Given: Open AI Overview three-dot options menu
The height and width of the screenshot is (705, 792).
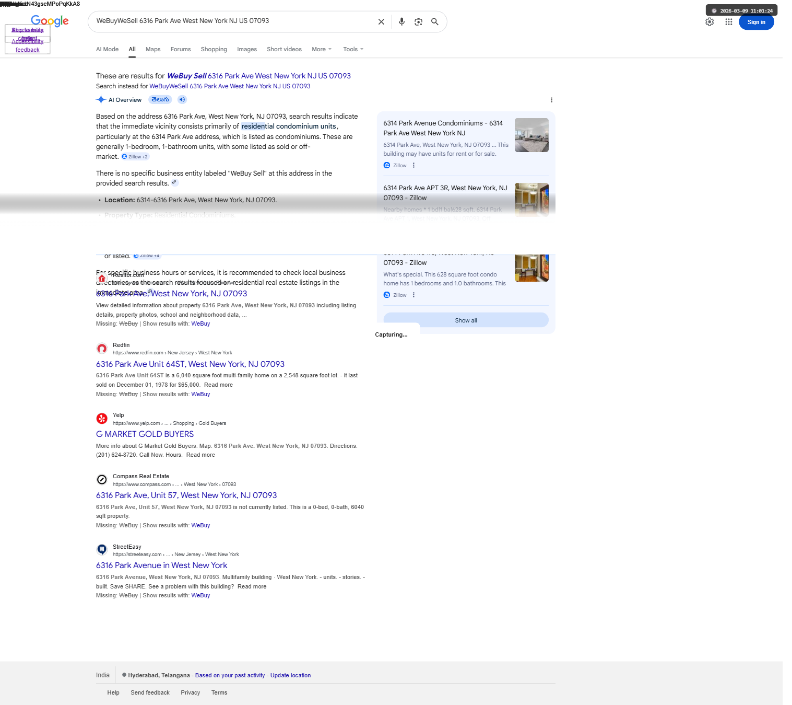Looking at the screenshot, I should (x=551, y=100).
